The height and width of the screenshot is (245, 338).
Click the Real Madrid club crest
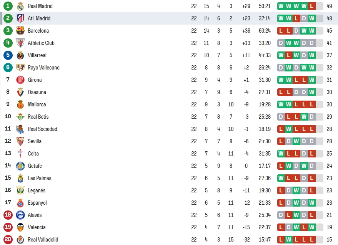click(x=20, y=6)
